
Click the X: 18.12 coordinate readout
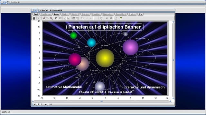(x=38, y=104)
